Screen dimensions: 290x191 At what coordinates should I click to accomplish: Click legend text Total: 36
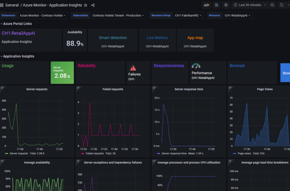pyautogui.click(x=110, y=153)
